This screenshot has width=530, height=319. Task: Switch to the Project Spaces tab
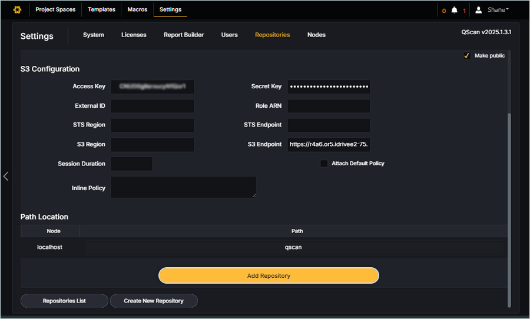(55, 10)
